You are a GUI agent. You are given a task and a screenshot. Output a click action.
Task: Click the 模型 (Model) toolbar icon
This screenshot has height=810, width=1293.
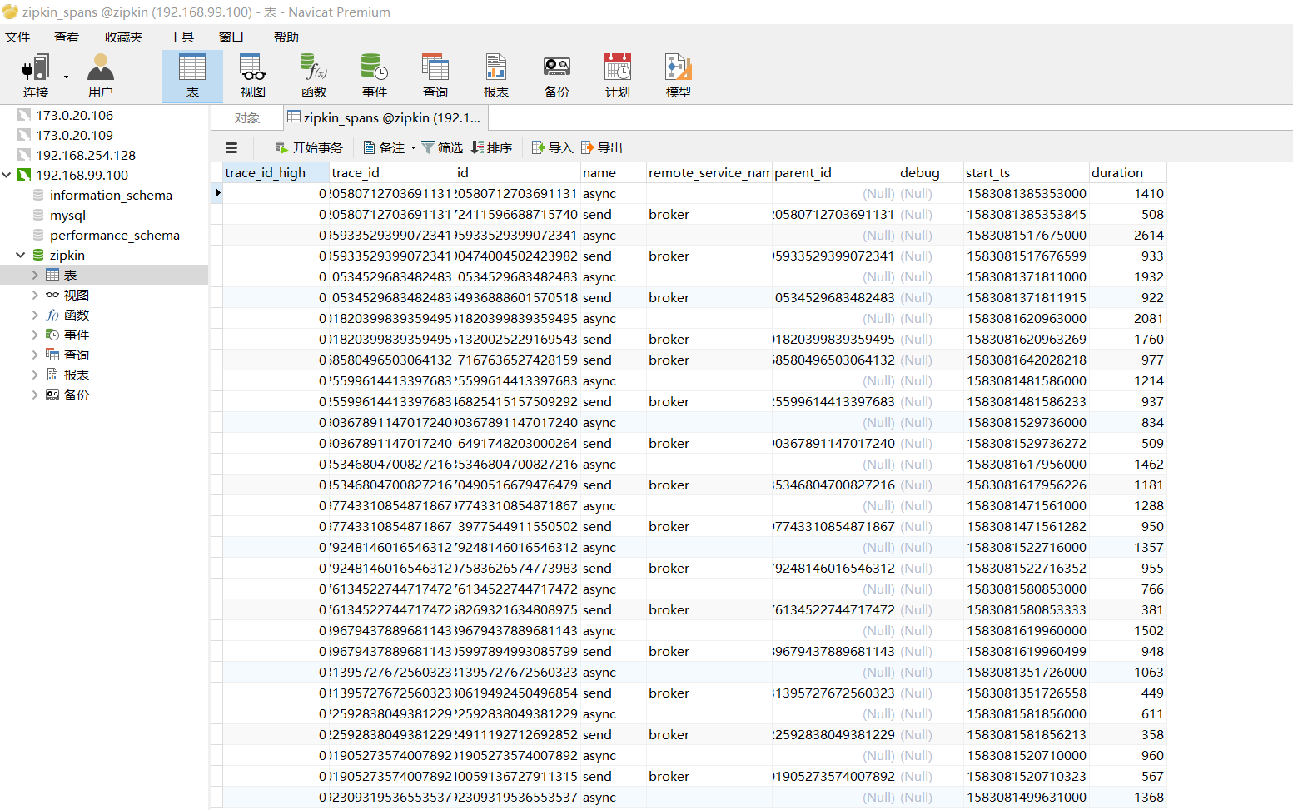pos(678,75)
